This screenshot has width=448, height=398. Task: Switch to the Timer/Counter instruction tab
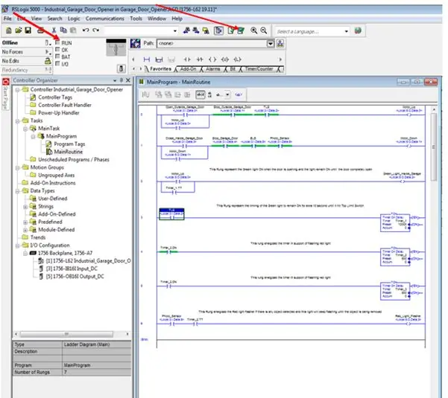(x=259, y=69)
